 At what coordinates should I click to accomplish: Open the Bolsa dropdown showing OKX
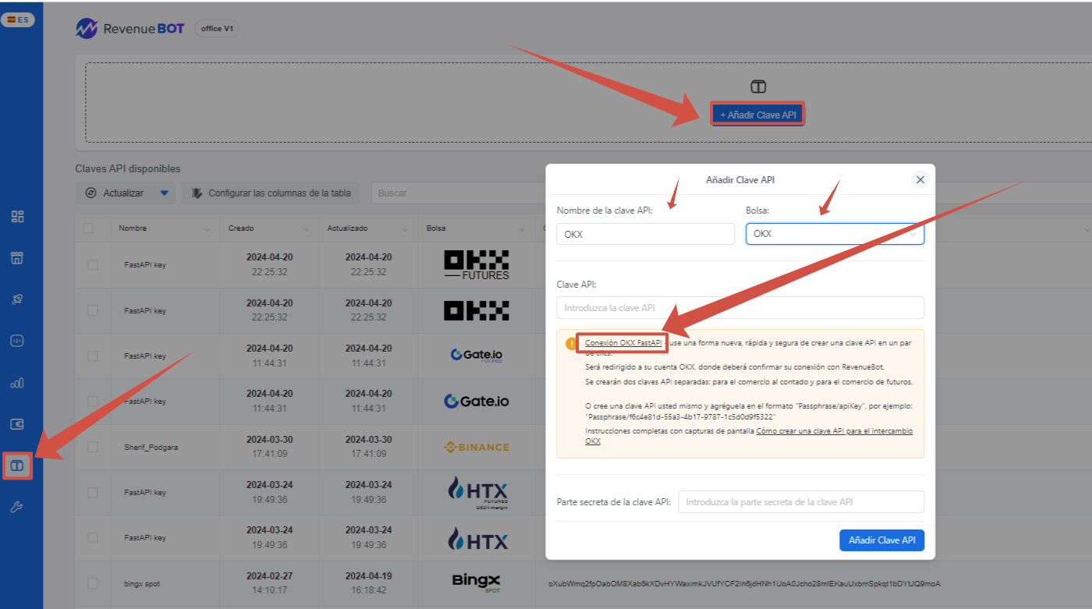coord(835,234)
